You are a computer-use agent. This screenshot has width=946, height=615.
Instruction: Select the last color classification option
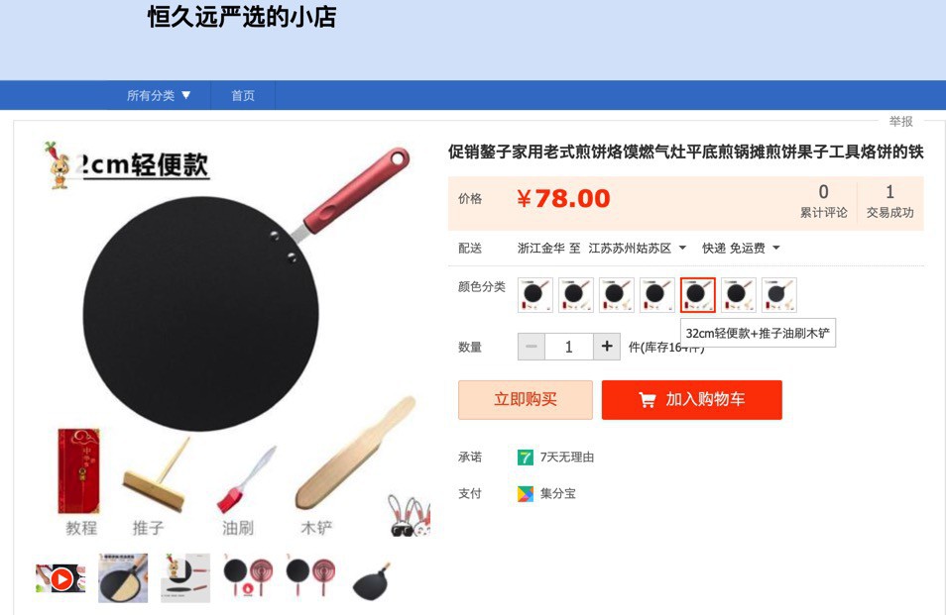779,295
